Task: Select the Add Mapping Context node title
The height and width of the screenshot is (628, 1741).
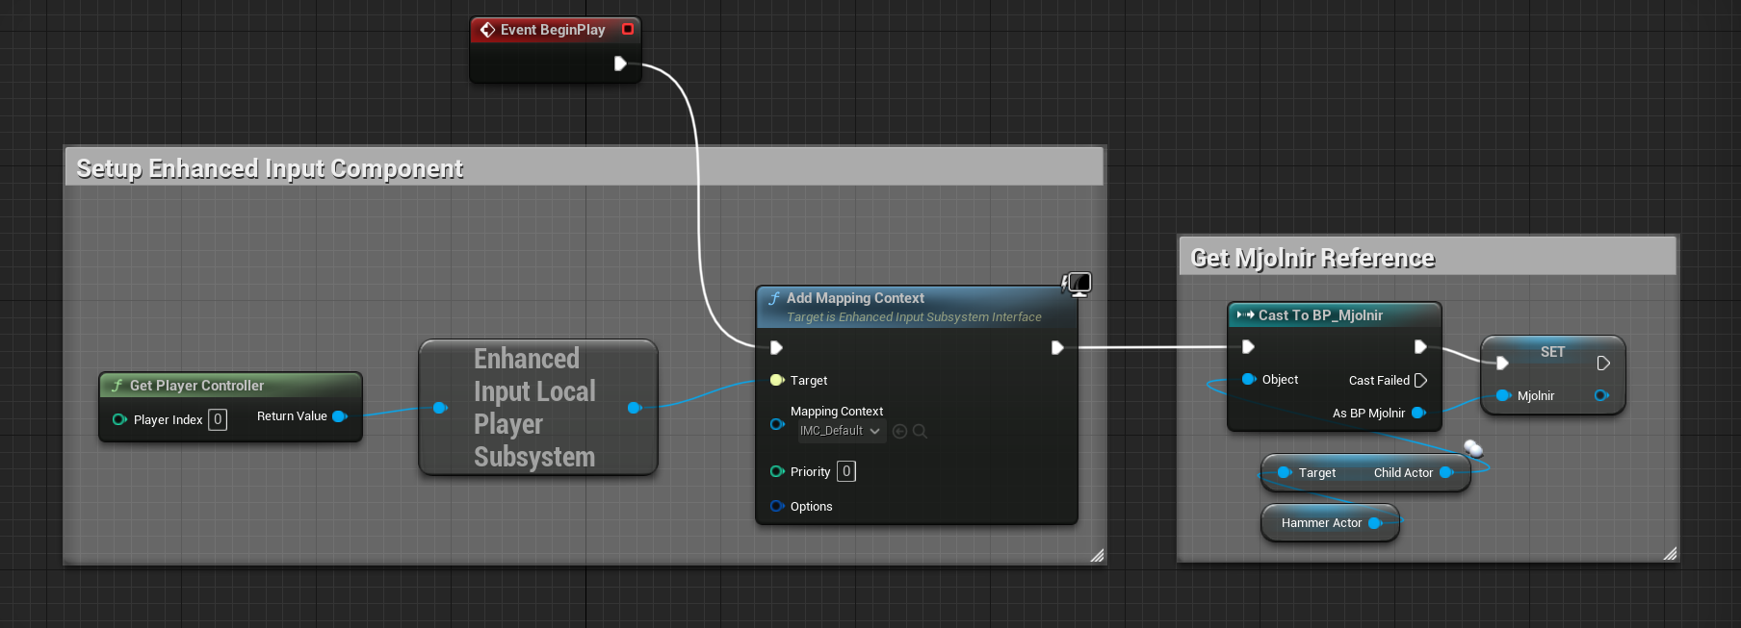Action: [x=855, y=298]
